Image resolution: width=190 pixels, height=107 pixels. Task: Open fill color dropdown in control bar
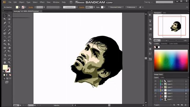coord(20,7)
